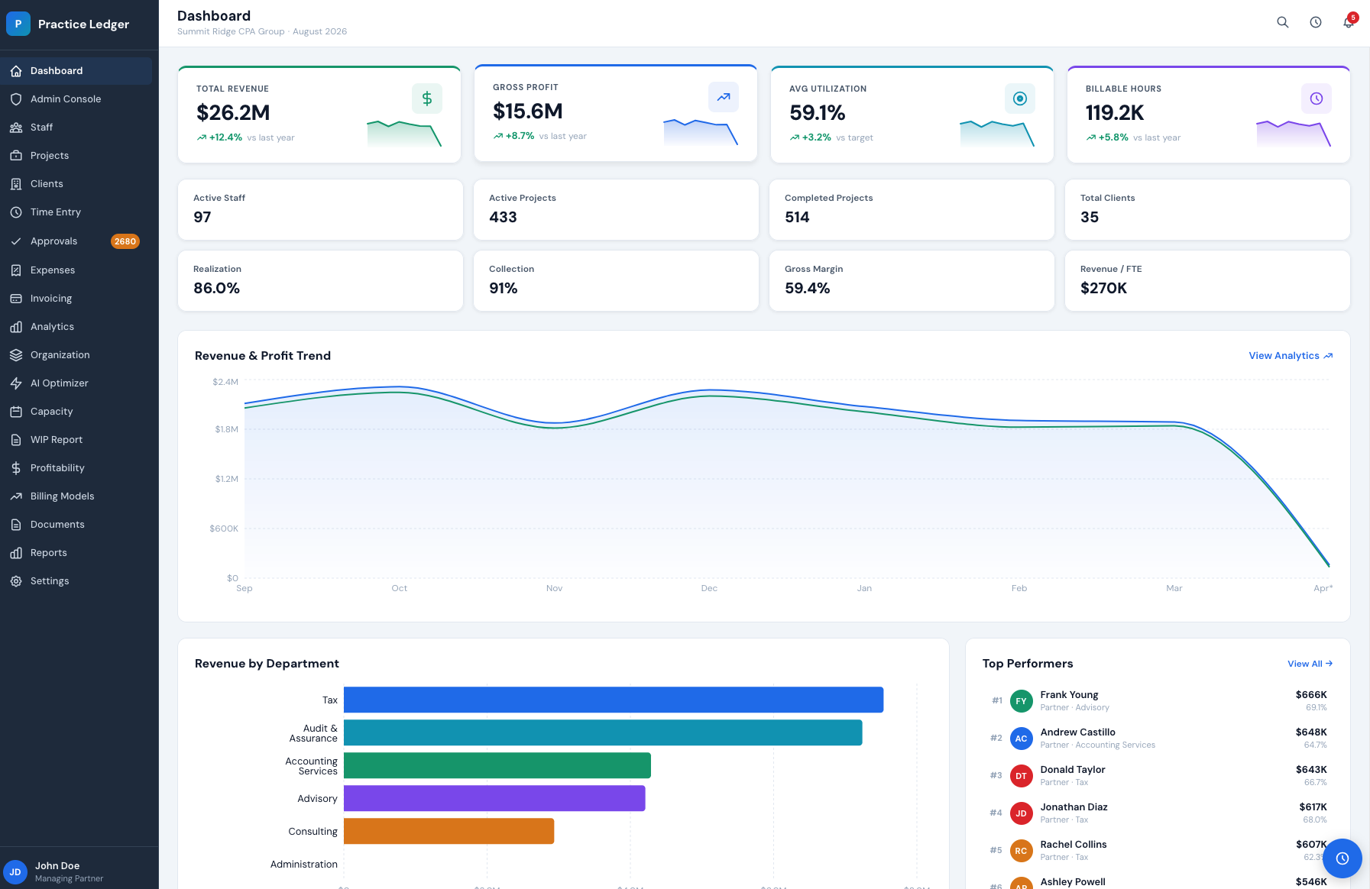The height and width of the screenshot is (889, 1370).
Task: Open Time Entry page
Action: 76,212
